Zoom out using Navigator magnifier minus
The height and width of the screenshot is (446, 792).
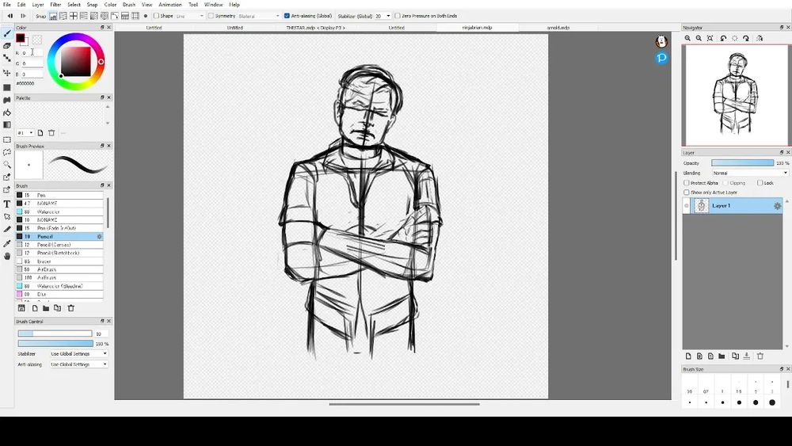click(x=699, y=38)
